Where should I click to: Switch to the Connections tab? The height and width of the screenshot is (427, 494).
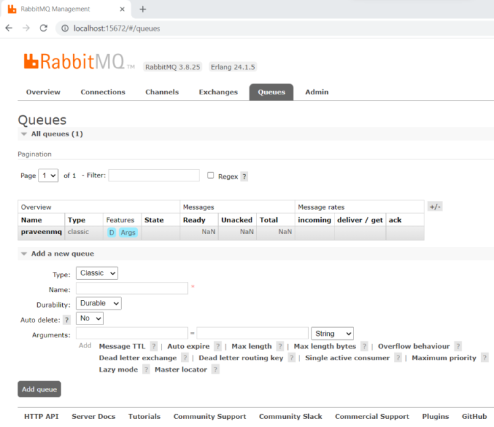(103, 92)
